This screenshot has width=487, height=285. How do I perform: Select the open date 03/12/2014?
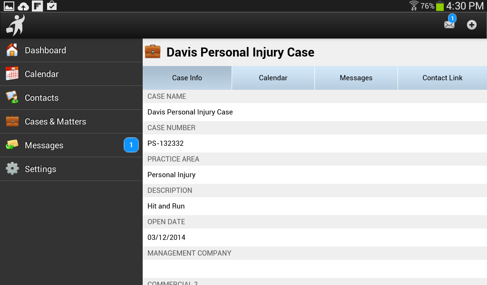click(166, 237)
